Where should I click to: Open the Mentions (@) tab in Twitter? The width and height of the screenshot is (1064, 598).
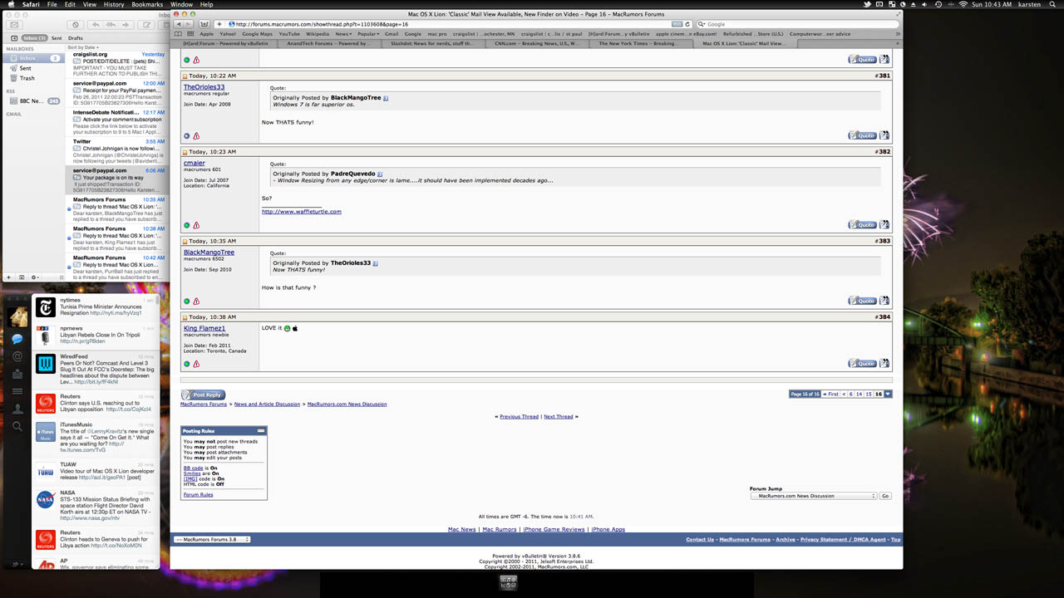coord(17,356)
